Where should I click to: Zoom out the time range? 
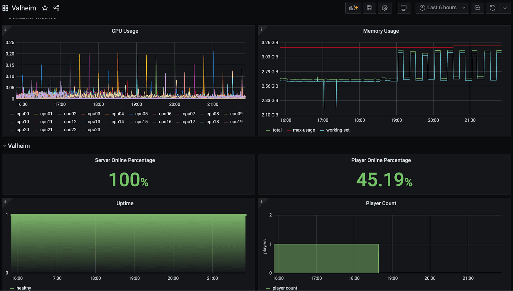[477, 8]
